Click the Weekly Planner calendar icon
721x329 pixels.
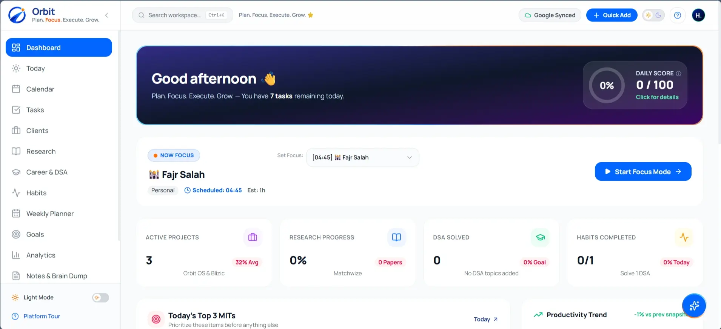(x=16, y=214)
